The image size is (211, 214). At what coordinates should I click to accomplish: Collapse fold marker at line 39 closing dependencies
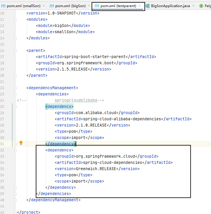(15, 194)
